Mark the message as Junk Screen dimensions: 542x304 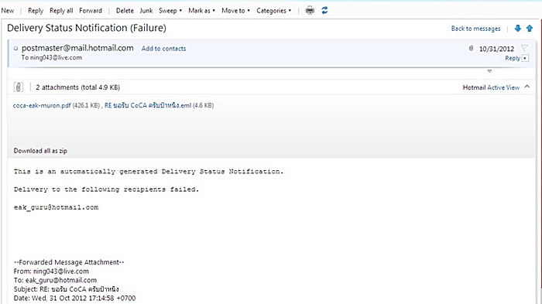[146, 11]
